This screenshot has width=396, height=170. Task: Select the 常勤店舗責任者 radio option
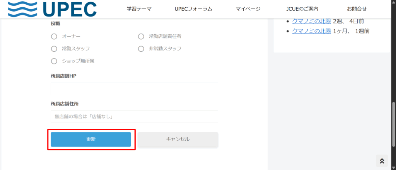141,37
